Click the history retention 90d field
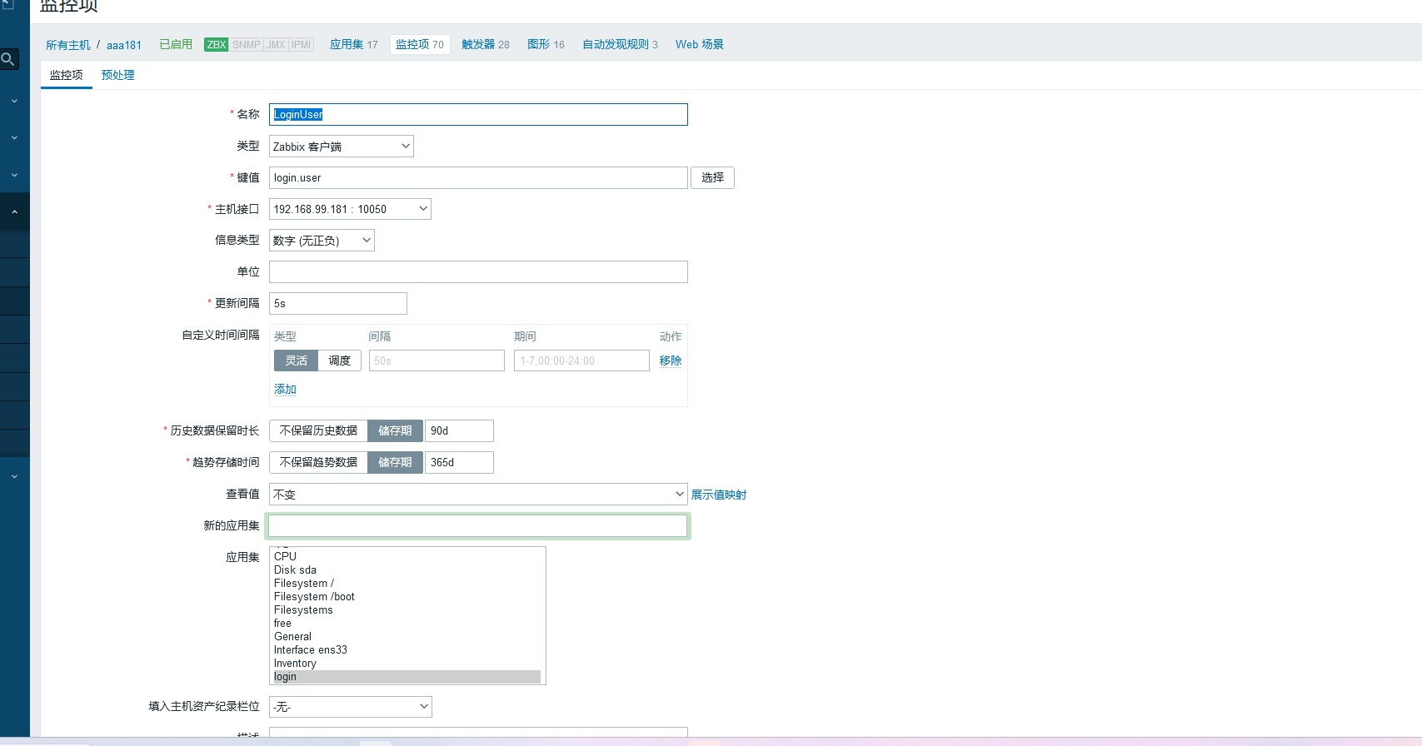Image resolution: width=1422 pixels, height=746 pixels. pos(460,430)
